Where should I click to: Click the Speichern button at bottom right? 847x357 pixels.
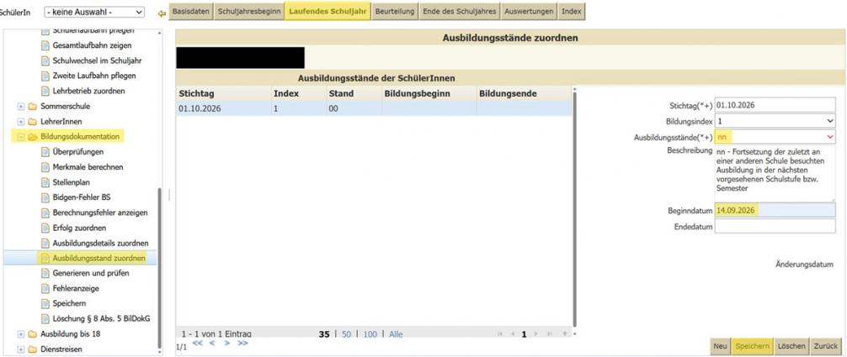[752, 346]
